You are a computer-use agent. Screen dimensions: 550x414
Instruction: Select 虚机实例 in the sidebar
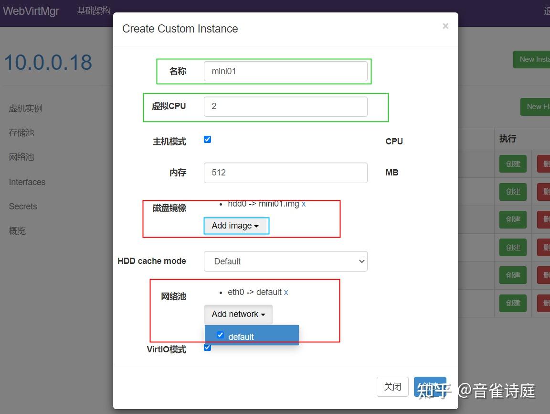pos(25,108)
